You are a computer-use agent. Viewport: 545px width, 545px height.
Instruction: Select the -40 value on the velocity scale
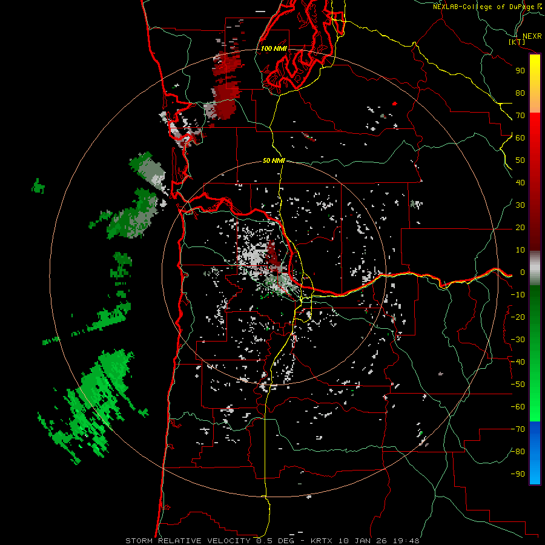coord(518,362)
